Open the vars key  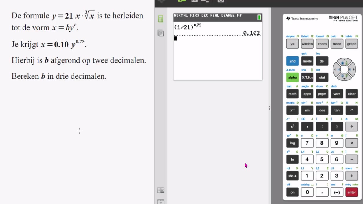337,94
